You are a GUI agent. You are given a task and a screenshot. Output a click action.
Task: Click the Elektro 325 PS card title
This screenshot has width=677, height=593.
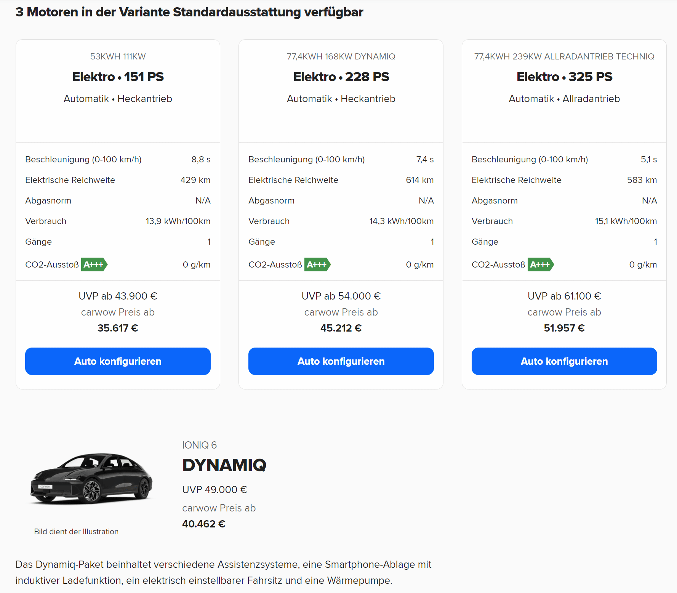click(564, 77)
